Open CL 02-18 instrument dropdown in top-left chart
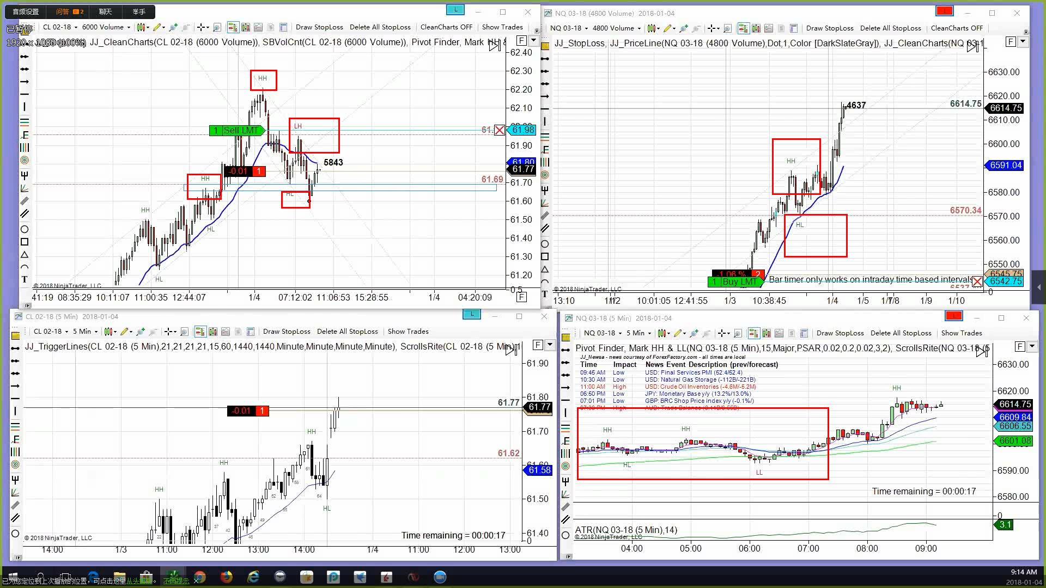This screenshot has width=1046, height=588. point(60,27)
